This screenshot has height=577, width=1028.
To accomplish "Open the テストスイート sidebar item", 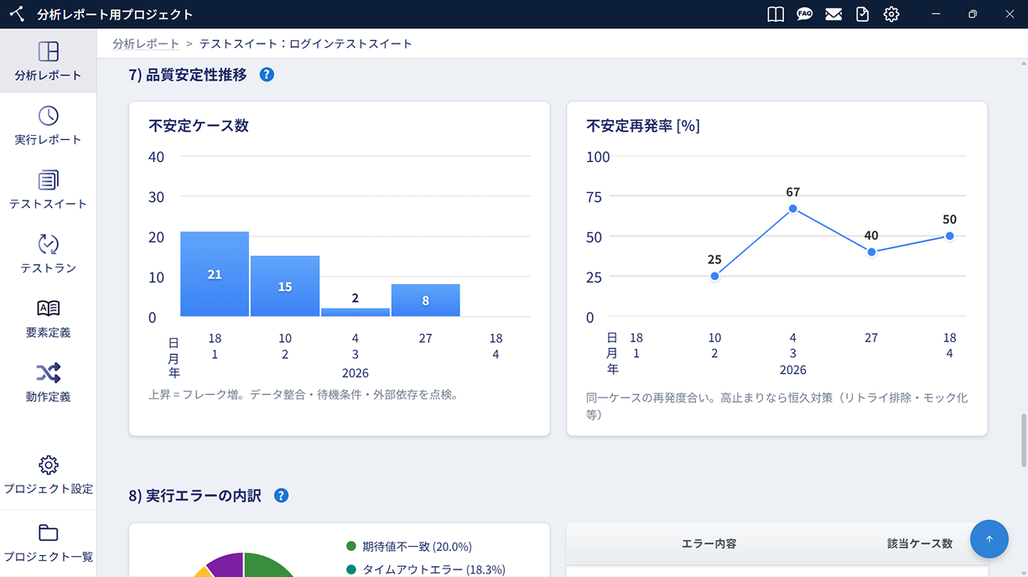I will click(x=48, y=190).
